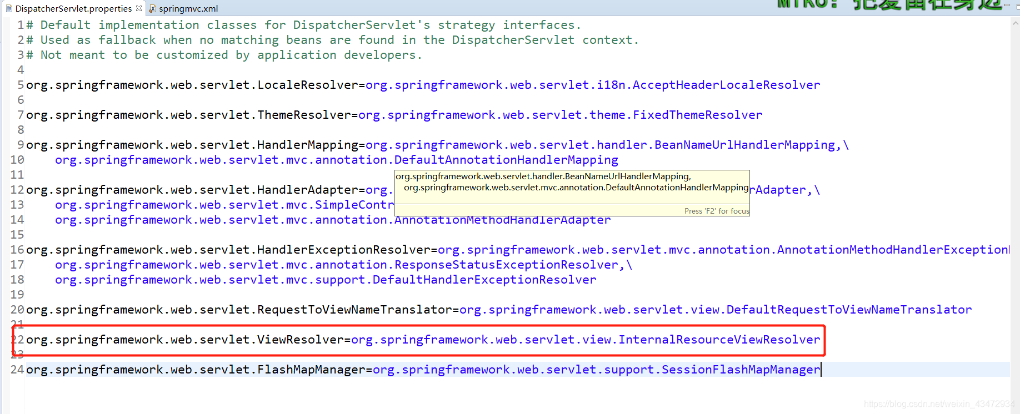Click the HandlerExceptionResolver key on line 16
The image size is (1020, 414).
point(228,250)
